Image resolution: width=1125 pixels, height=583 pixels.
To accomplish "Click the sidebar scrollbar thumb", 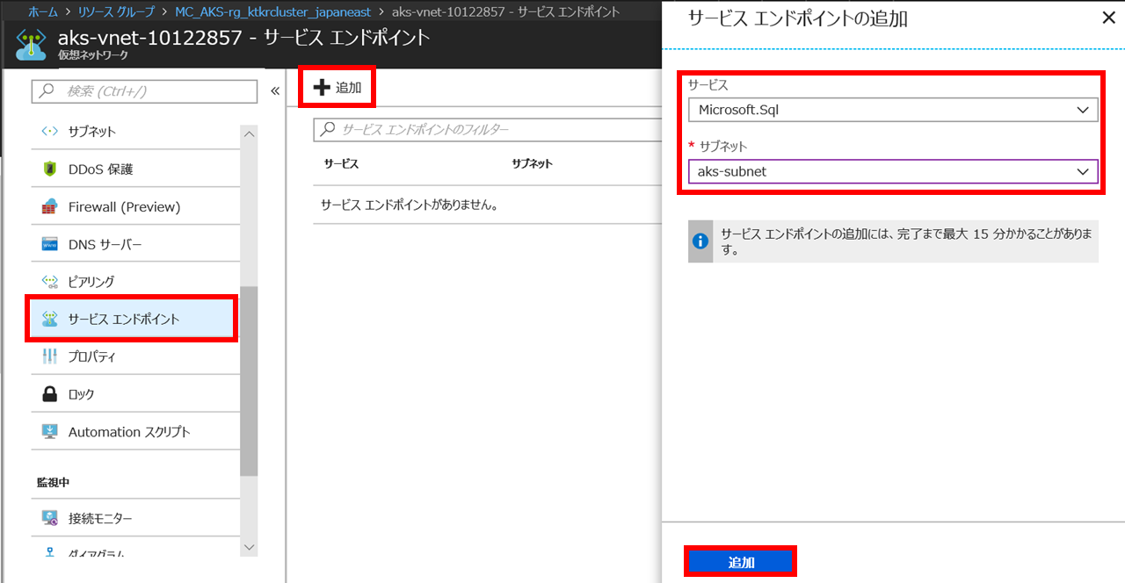I will (x=249, y=381).
